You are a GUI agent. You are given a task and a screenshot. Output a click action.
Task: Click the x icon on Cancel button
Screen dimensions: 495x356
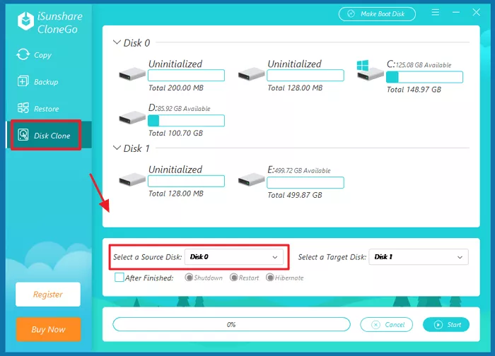[x=375, y=324]
